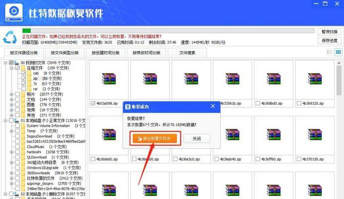Click archive icon above 4b33561b.zip
Image resolution: width=344 pixels, height=199 pixels.
232,79
